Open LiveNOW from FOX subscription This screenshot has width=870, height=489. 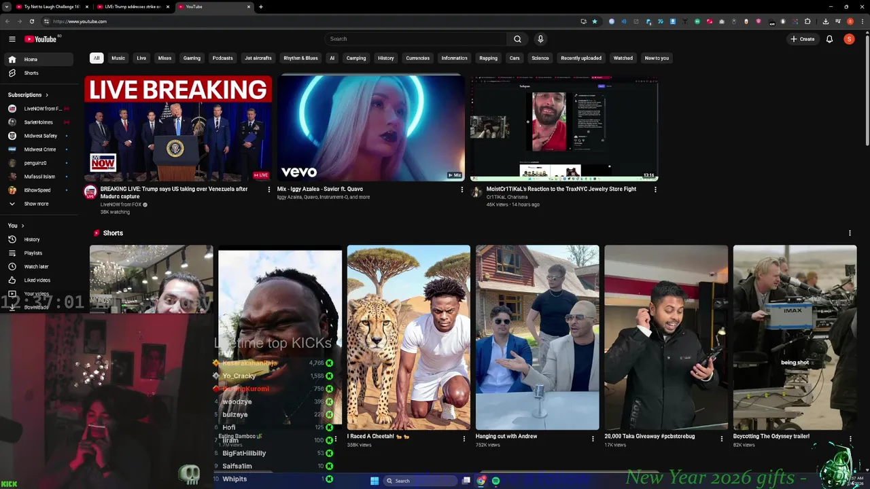(39, 109)
